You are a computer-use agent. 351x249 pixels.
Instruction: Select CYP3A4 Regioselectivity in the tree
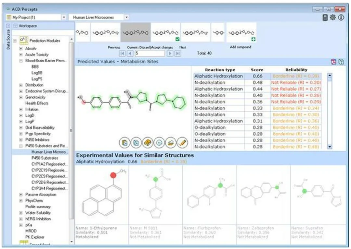coord(50,188)
